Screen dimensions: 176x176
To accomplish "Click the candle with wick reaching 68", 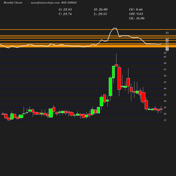I will pyautogui.click(x=117, y=65).
